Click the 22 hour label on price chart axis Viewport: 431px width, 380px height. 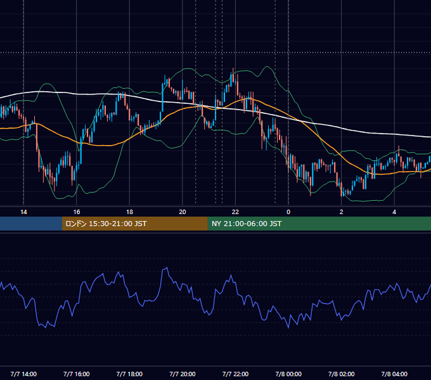[x=235, y=212]
